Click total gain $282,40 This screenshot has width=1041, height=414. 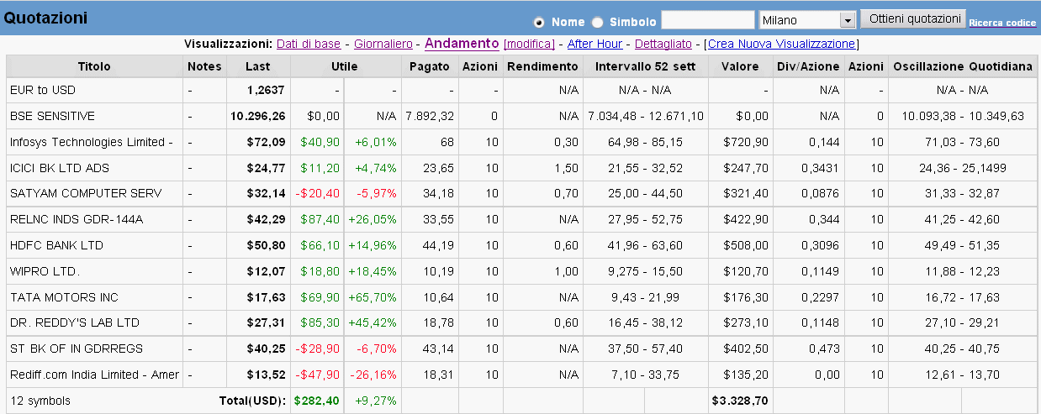(318, 401)
